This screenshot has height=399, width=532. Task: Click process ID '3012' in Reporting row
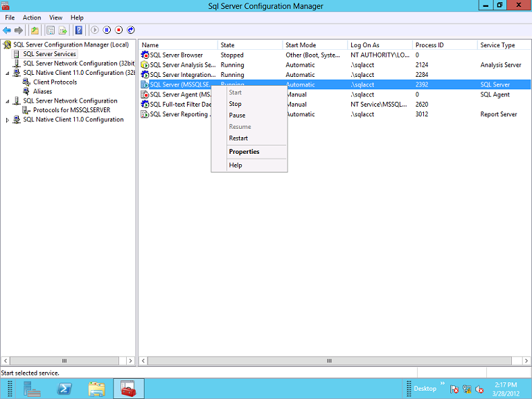[422, 114]
